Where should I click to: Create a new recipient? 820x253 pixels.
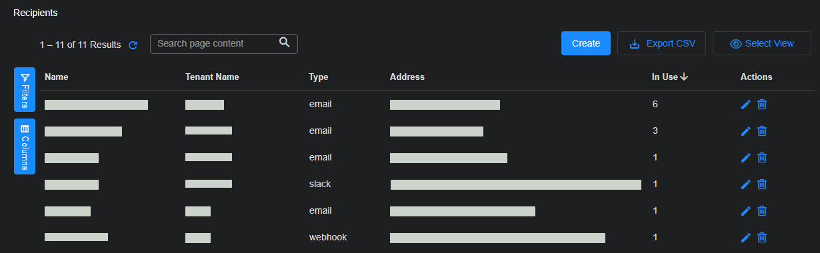(x=586, y=43)
